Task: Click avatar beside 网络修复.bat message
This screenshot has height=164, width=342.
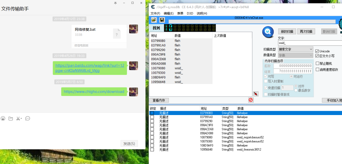Action: (x=134, y=29)
